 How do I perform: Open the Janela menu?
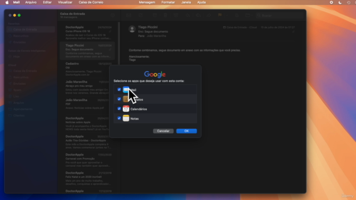pos(186,2)
